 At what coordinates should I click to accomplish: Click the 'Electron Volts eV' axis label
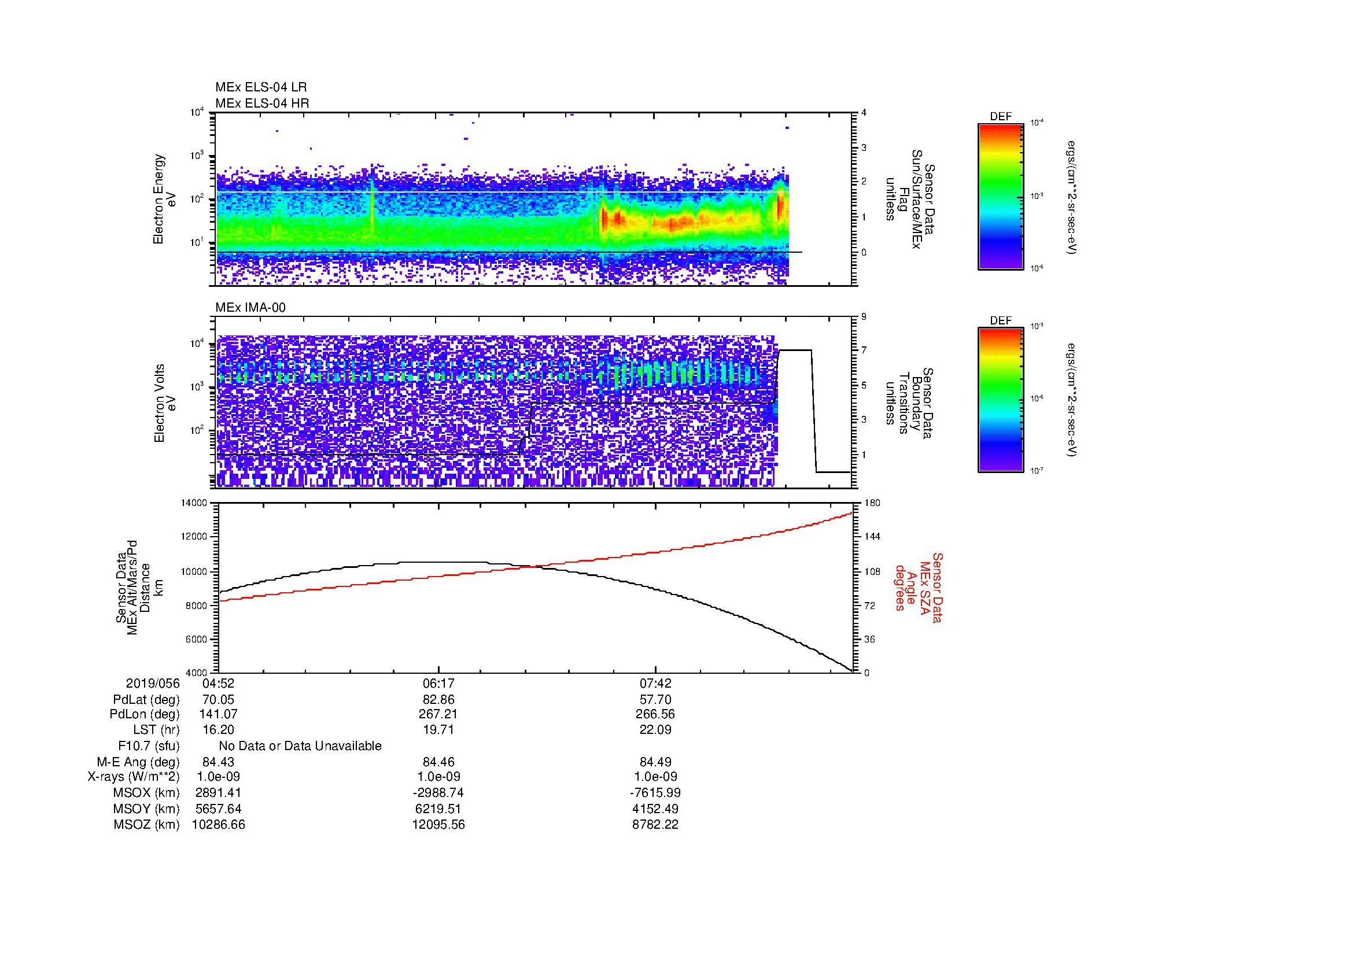[164, 403]
